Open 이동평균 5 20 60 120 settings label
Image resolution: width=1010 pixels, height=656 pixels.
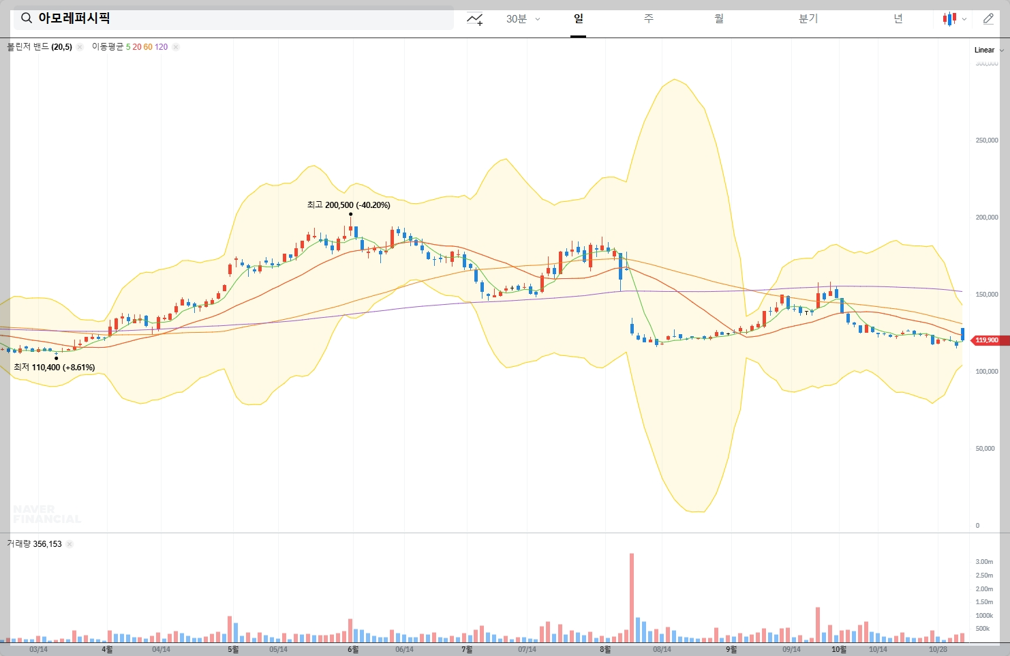[x=129, y=47]
